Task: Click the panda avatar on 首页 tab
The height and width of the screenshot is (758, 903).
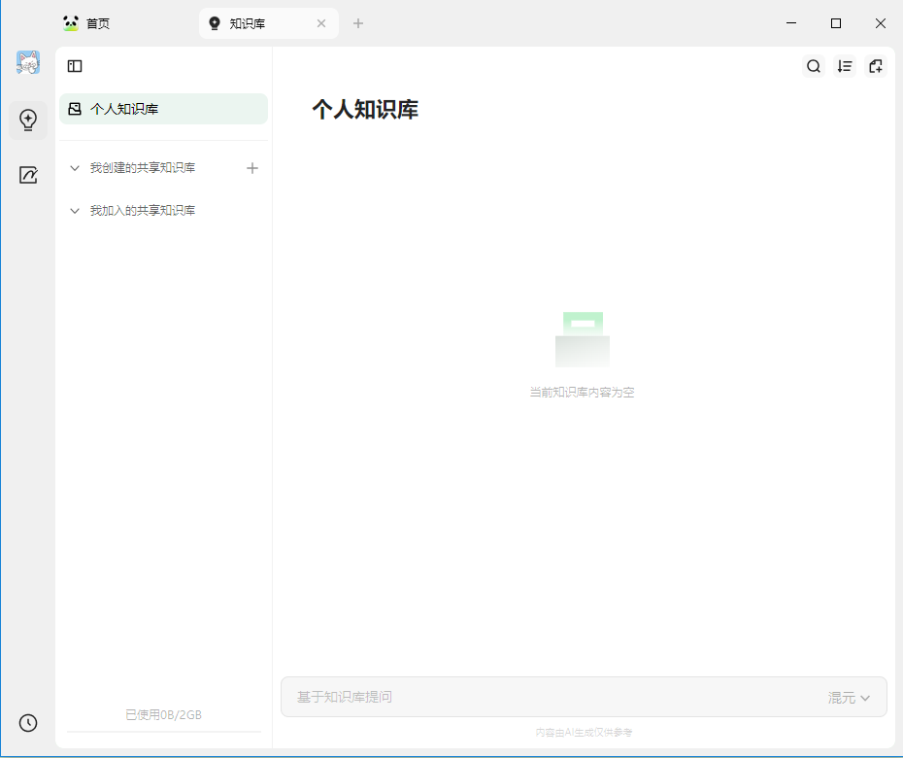Action: [x=69, y=22]
